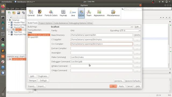Open the volume indicator in top bar

coord(163,2)
